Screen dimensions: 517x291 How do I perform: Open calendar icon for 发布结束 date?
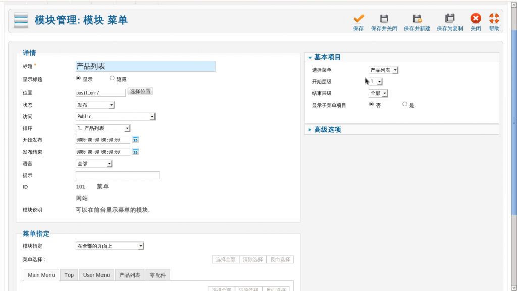(x=135, y=152)
